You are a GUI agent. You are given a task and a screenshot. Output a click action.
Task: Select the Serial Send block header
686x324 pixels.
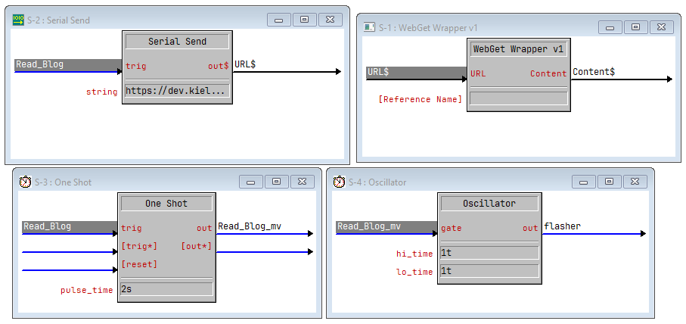(176, 42)
